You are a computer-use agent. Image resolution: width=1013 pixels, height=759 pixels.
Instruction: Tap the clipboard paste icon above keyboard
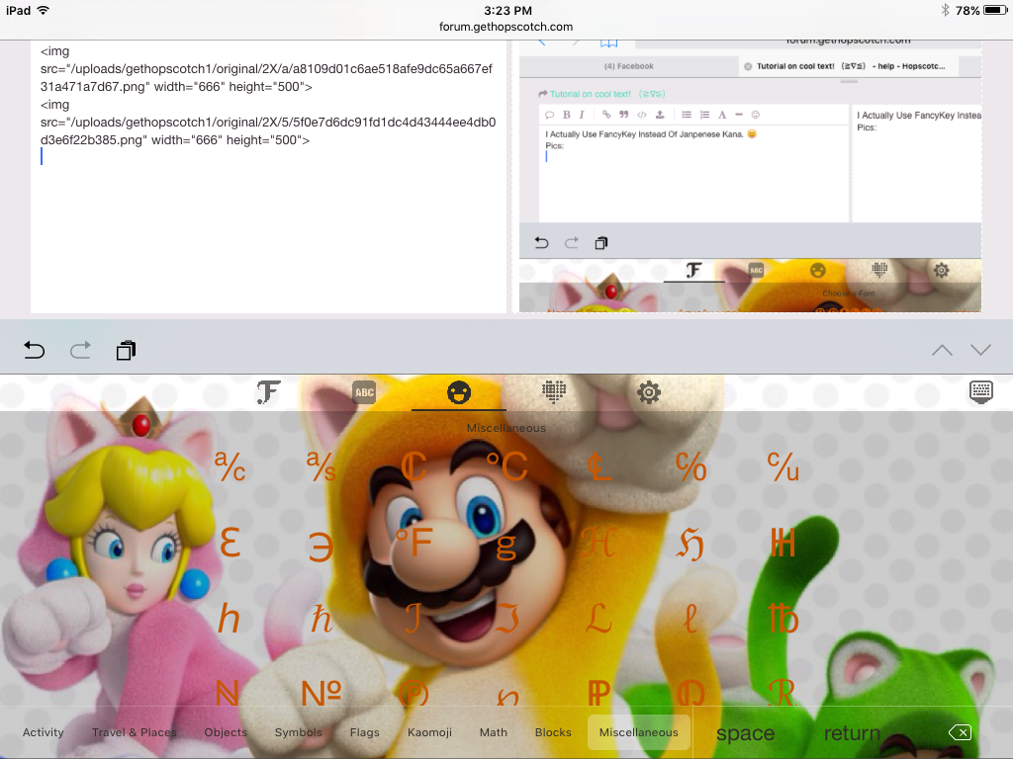point(126,351)
